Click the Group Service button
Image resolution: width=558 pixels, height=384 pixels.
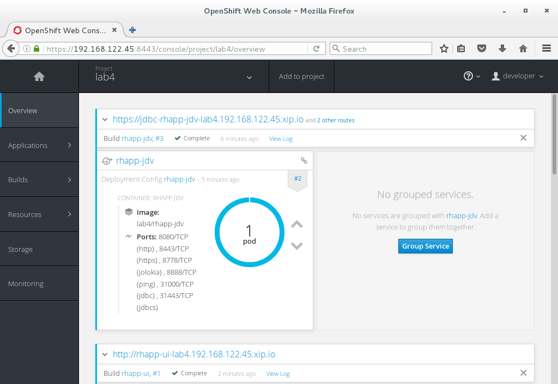pyautogui.click(x=425, y=246)
